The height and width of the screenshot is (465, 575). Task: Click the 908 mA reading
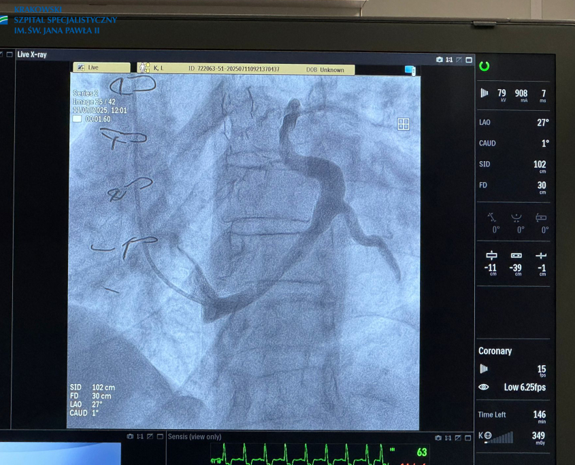[521, 94]
